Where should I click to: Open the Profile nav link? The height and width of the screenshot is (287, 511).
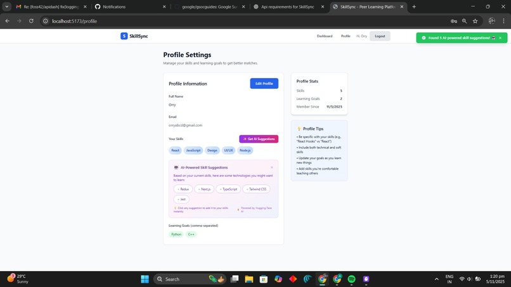click(346, 36)
